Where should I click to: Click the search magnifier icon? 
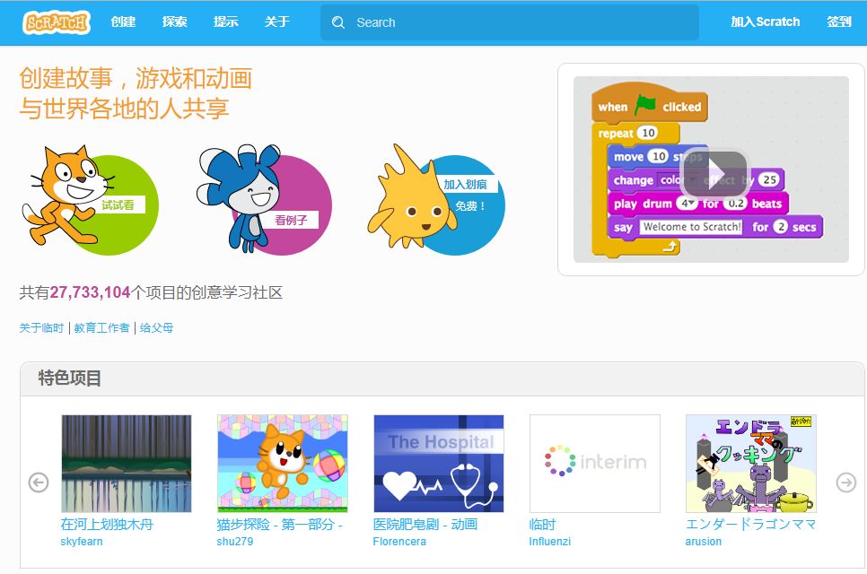tap(337, 22)
